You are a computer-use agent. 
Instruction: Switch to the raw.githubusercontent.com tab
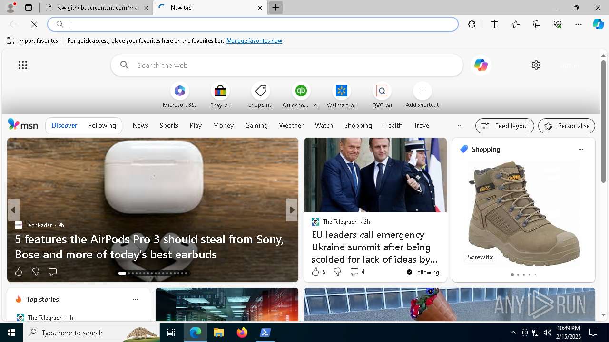tap(97, 8)
